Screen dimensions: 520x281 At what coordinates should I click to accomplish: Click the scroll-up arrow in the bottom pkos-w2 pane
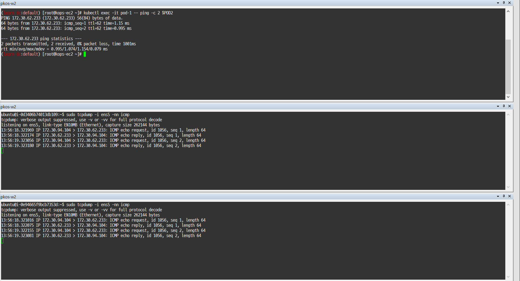point(508,204)
